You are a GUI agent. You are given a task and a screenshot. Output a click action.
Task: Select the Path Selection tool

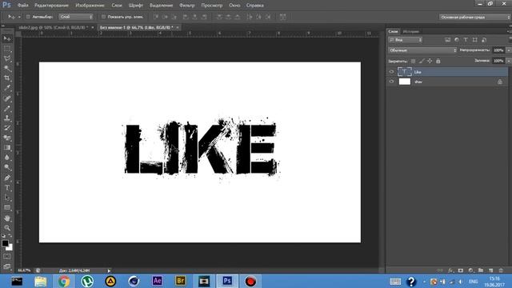(7, 198)
